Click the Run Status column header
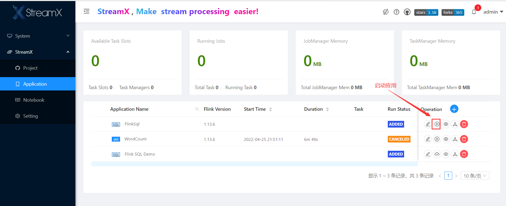The image size is (506, 206). pos(399,109)
